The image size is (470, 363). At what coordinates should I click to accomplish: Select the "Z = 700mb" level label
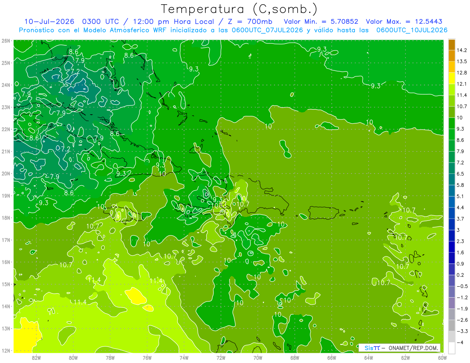[250, 22]
